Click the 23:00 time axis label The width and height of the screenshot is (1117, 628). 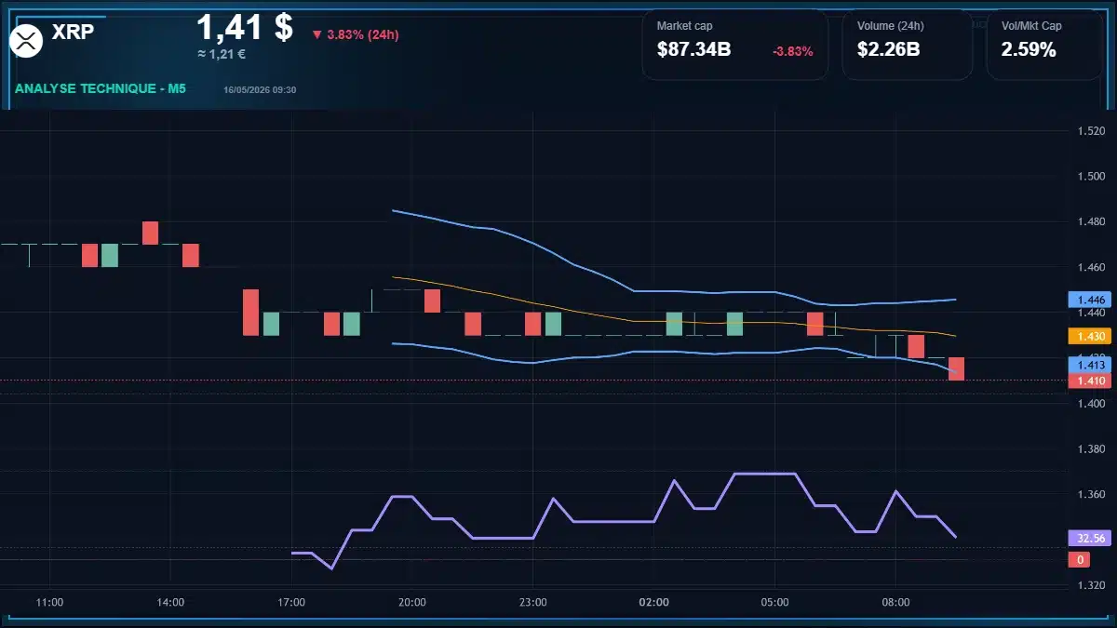point(533,603)
